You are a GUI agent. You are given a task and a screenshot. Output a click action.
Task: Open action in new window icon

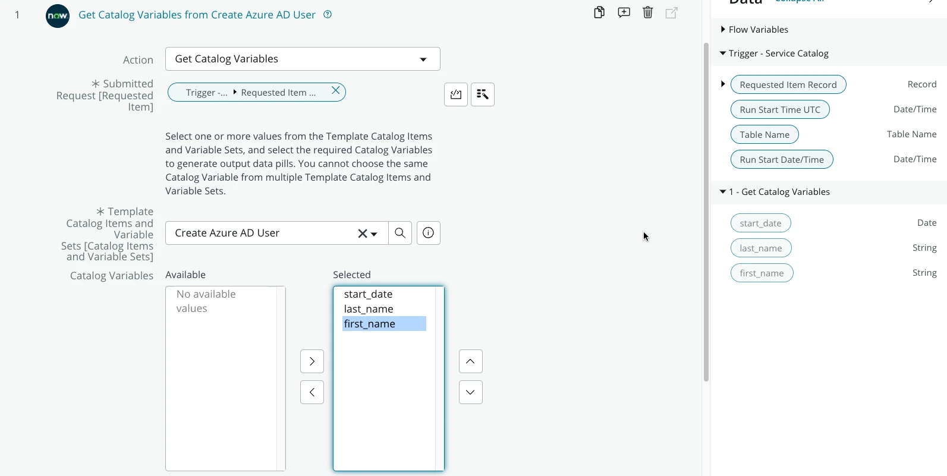point(672,12)
